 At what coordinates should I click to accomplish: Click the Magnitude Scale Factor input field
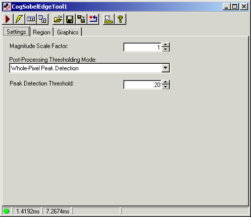[x=142, y=47]
